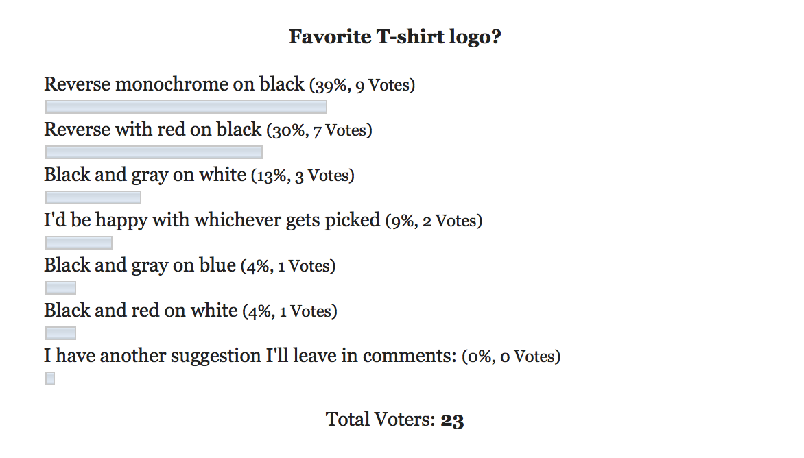Screen dimensions: 804x458
Task: Click the '(39%, 9 Votes)' count label
Action: pyautogui.click(x=362, y=85)
